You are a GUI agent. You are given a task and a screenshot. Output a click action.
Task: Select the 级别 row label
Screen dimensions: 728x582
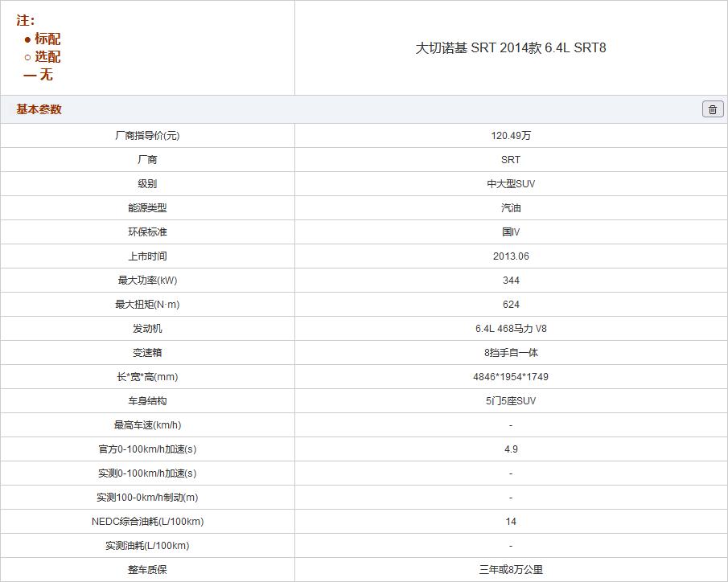click(147, 184)
